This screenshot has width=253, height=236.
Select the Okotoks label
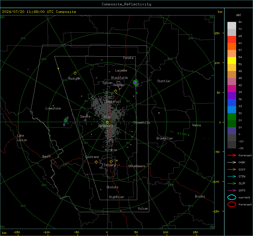pos(112,187)
